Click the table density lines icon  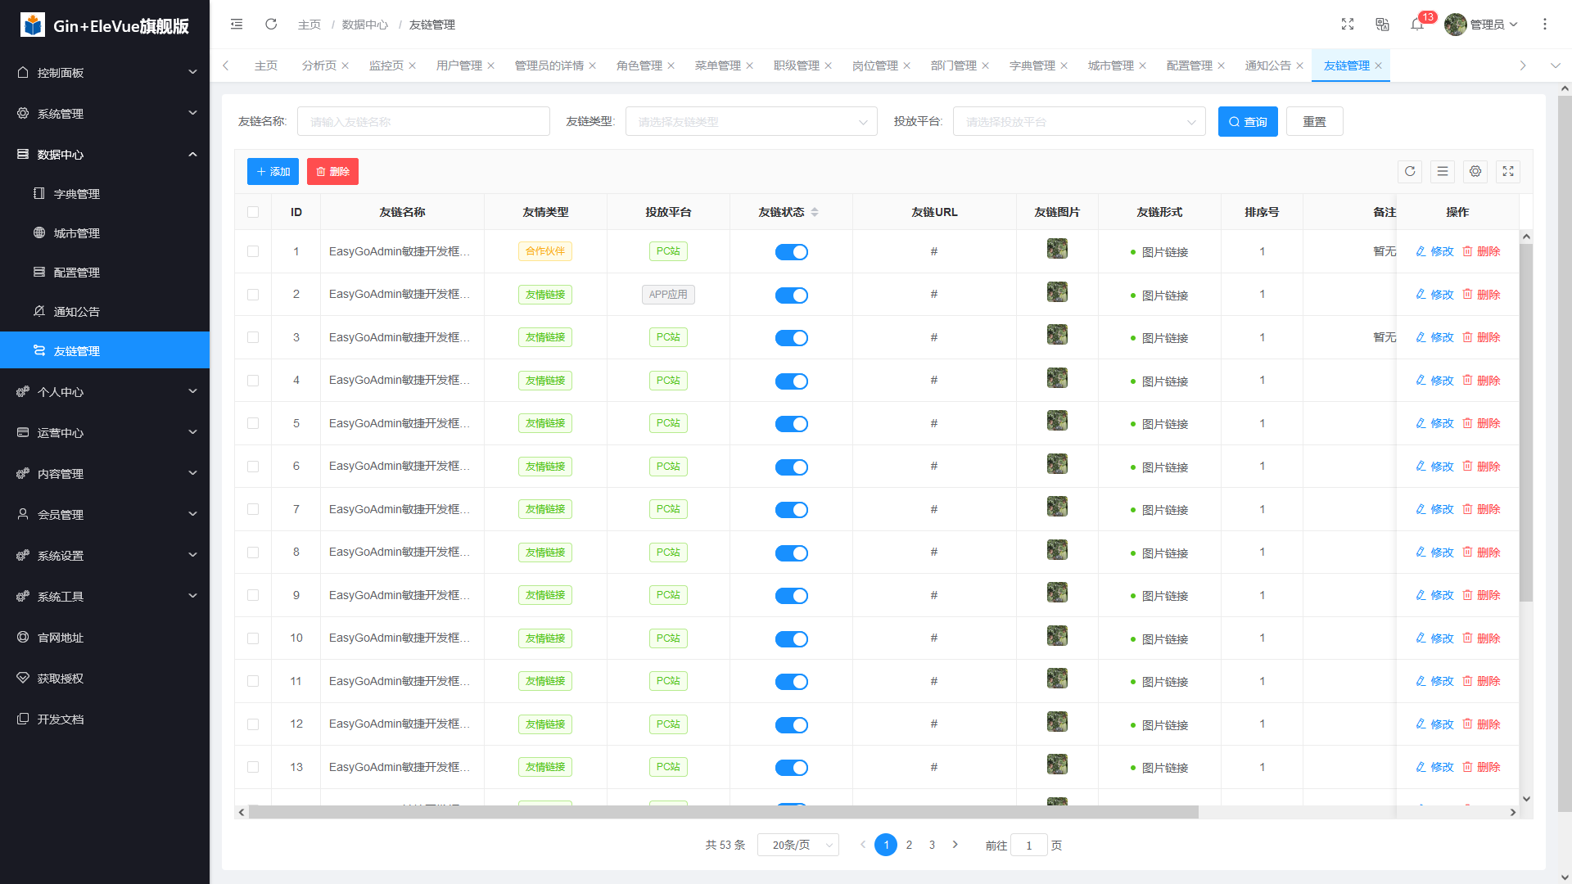tap(1443, 172)
